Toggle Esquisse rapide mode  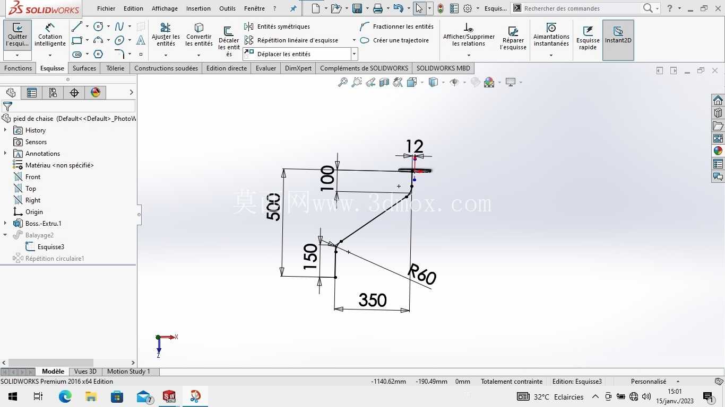[588, 37]
